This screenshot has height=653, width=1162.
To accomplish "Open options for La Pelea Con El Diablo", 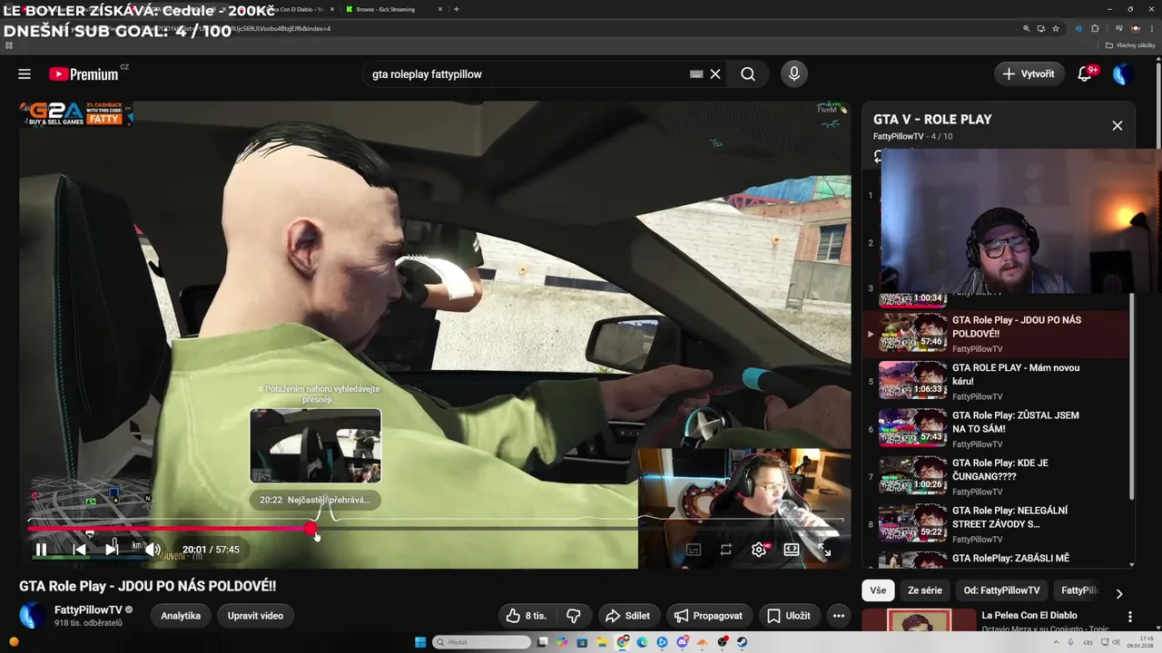I will (1130, 617).
